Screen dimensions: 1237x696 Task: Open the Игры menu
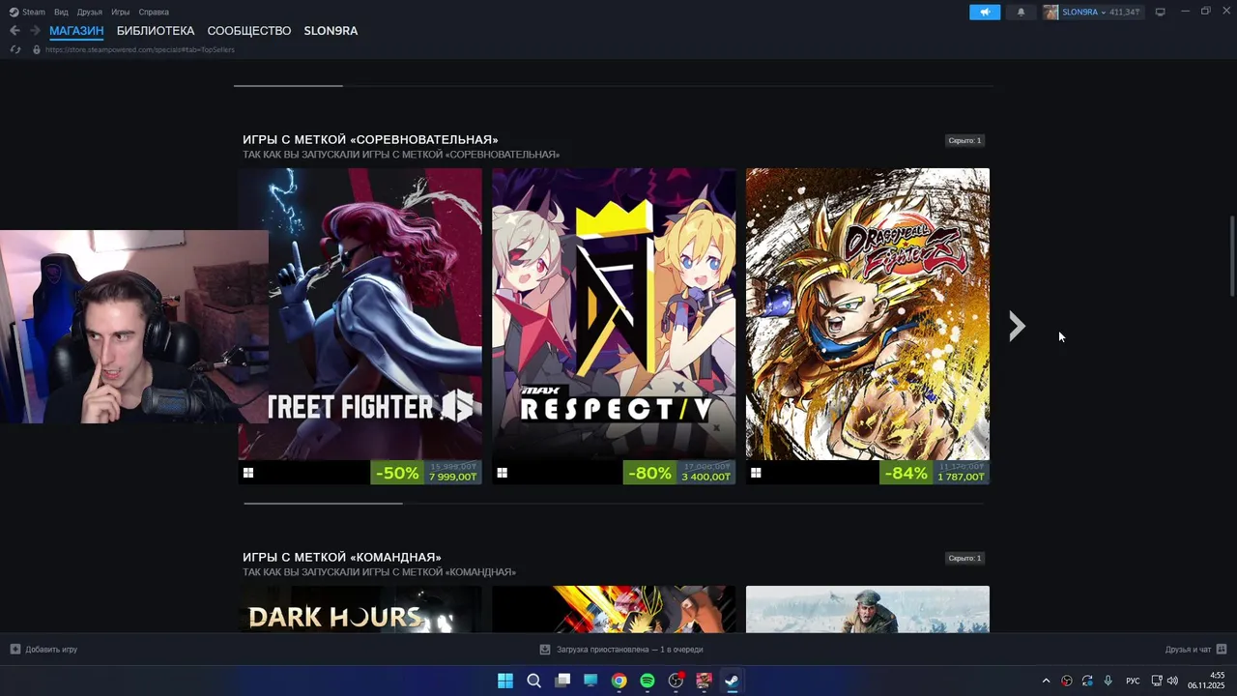(x=121, y=12)
